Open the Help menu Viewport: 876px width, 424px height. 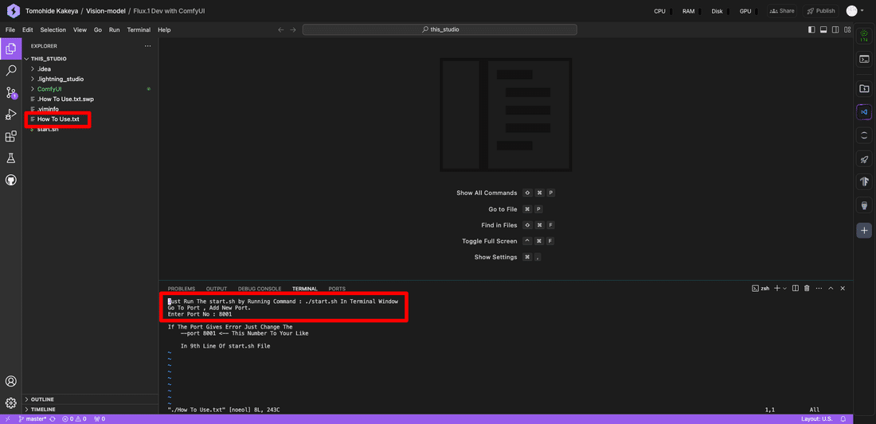(x=164, y=29)
